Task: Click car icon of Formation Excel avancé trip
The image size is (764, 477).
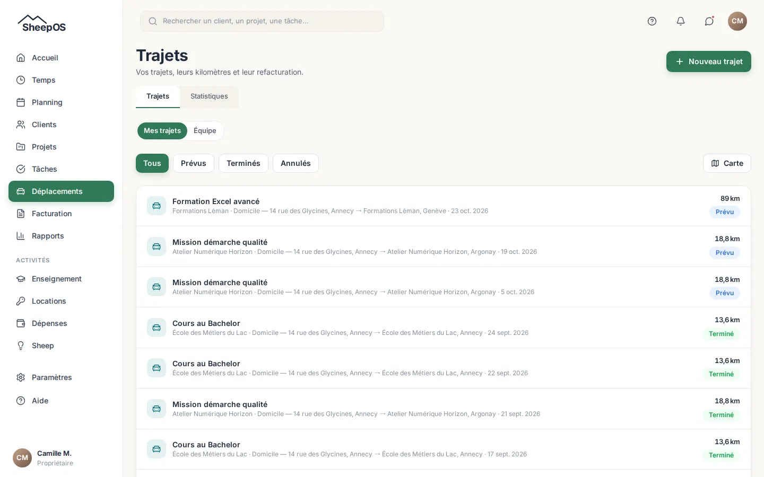Action: [157, 206]
